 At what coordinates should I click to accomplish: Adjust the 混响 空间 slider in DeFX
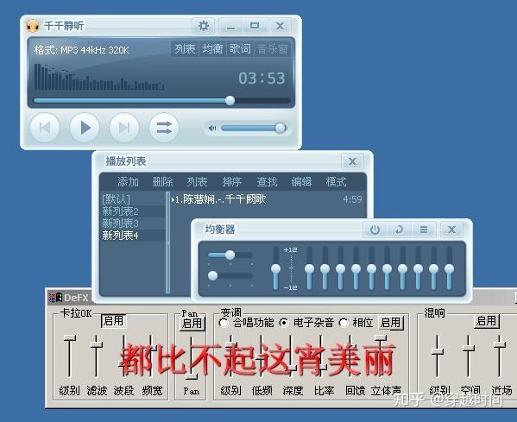tap(468, 356)
